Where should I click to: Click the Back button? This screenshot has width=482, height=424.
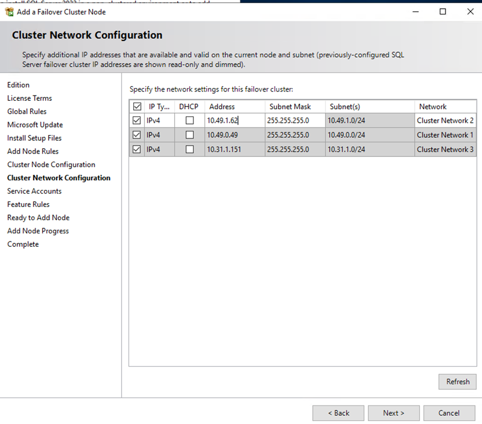point(338,413)
